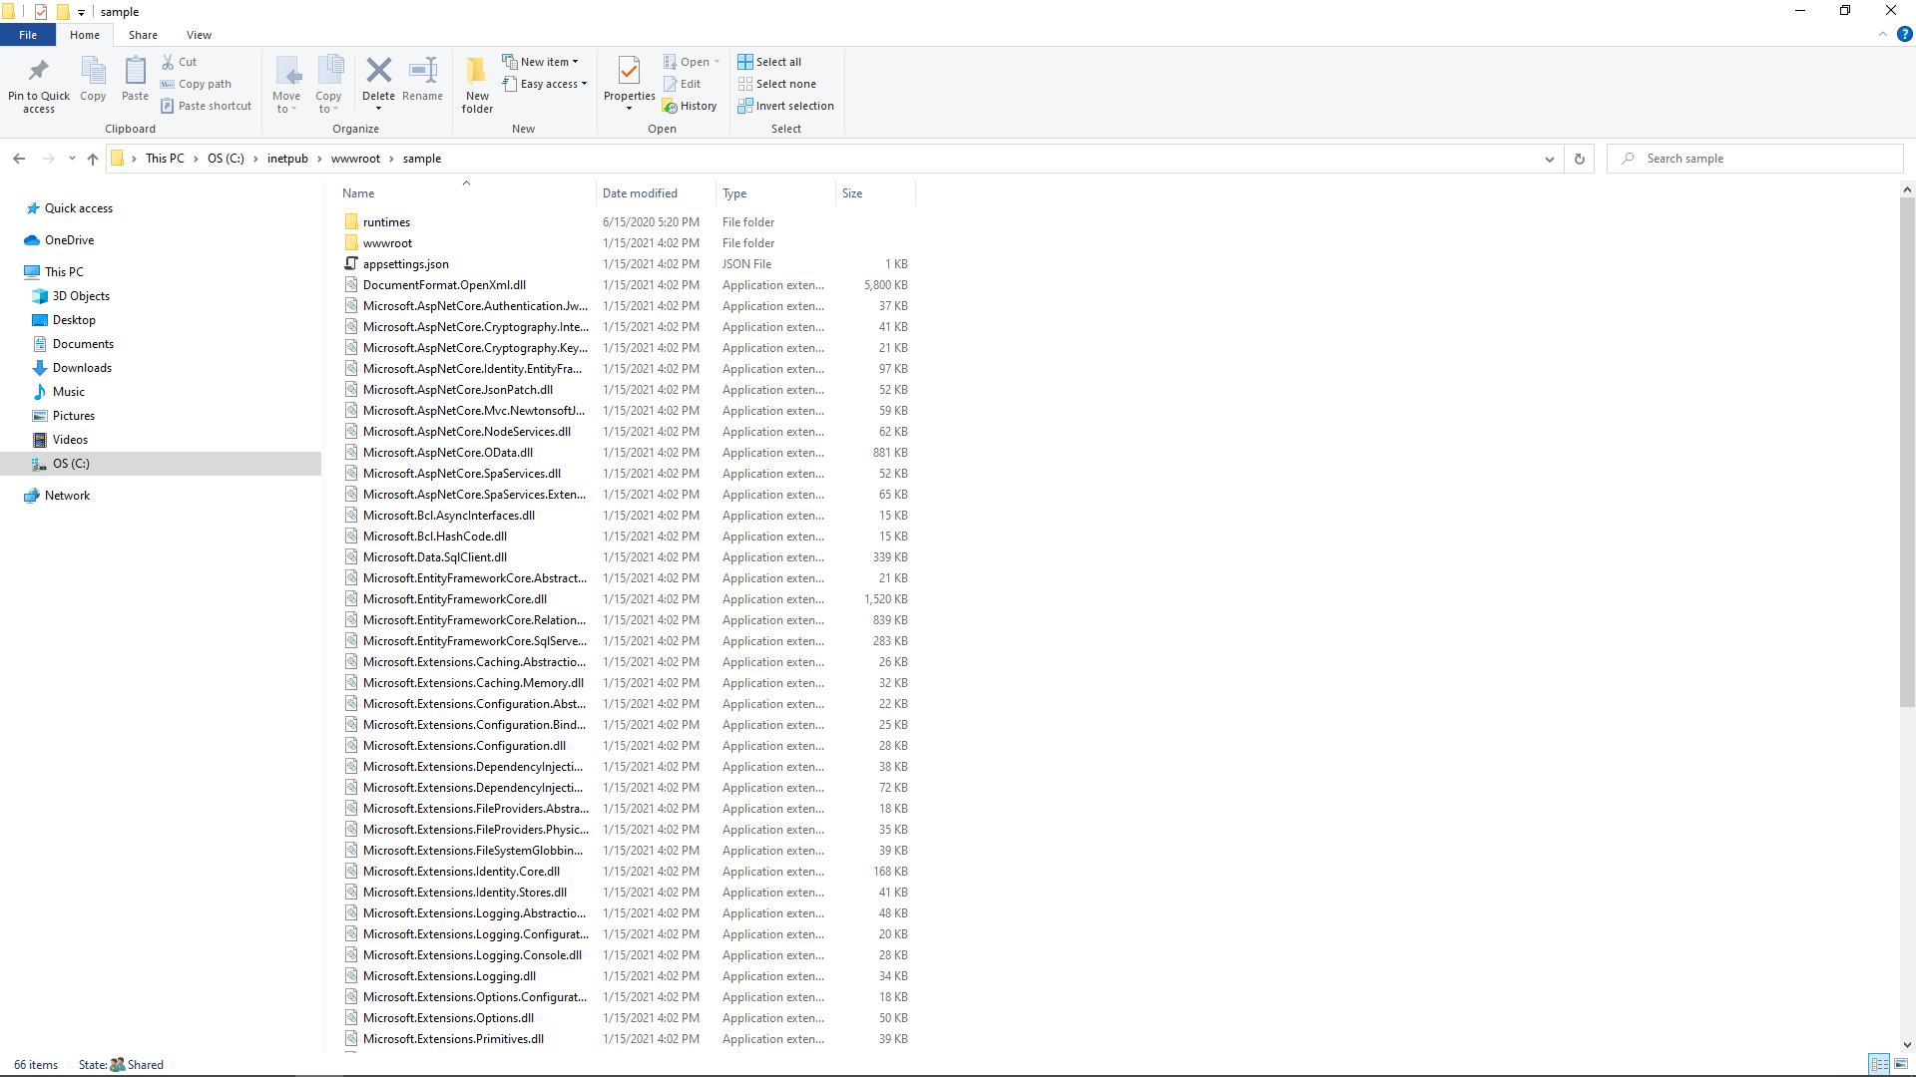Switch to the Share tab

[143, 35]
